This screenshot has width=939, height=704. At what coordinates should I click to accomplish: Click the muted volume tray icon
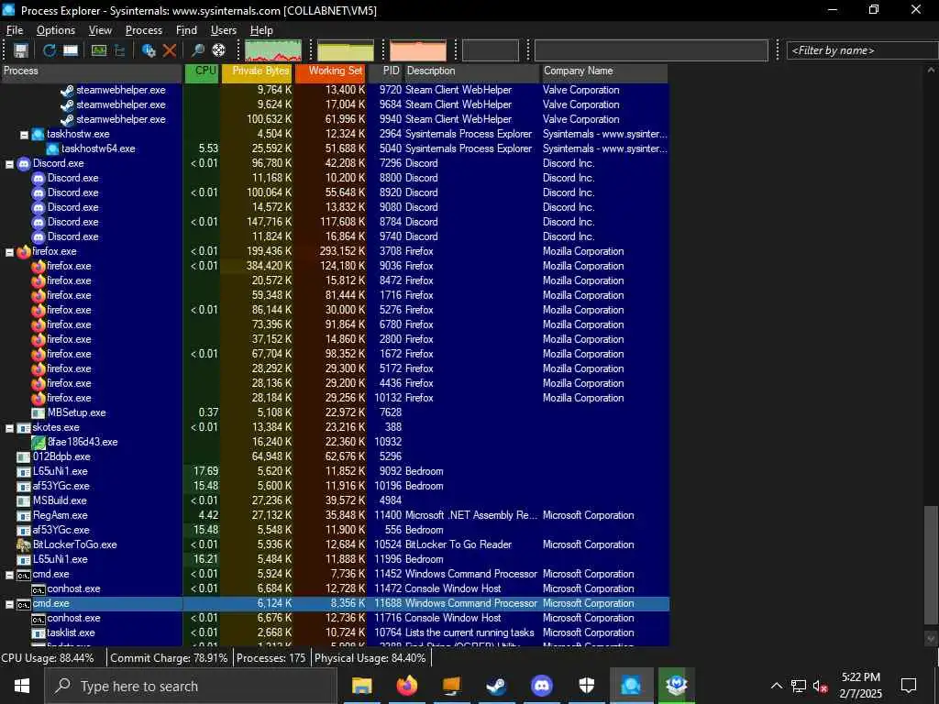click(821, 686)
